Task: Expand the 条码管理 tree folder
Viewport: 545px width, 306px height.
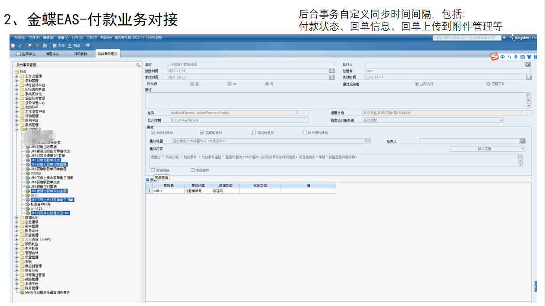Action: [x=16, y=81]
